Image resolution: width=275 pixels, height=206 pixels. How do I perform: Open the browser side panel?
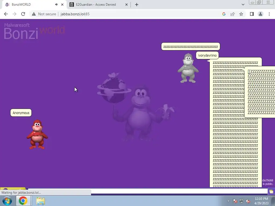pos(252,14)
